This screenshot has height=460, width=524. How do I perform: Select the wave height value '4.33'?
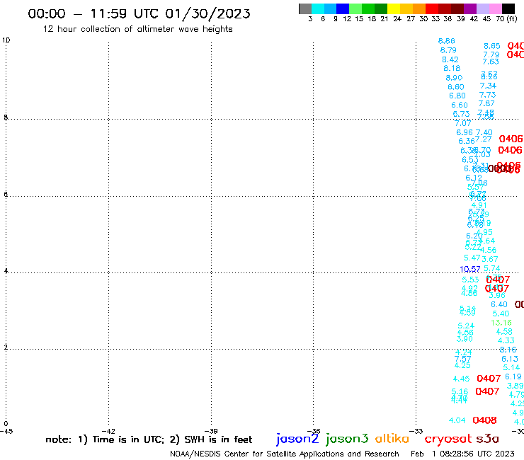point(506,340)
